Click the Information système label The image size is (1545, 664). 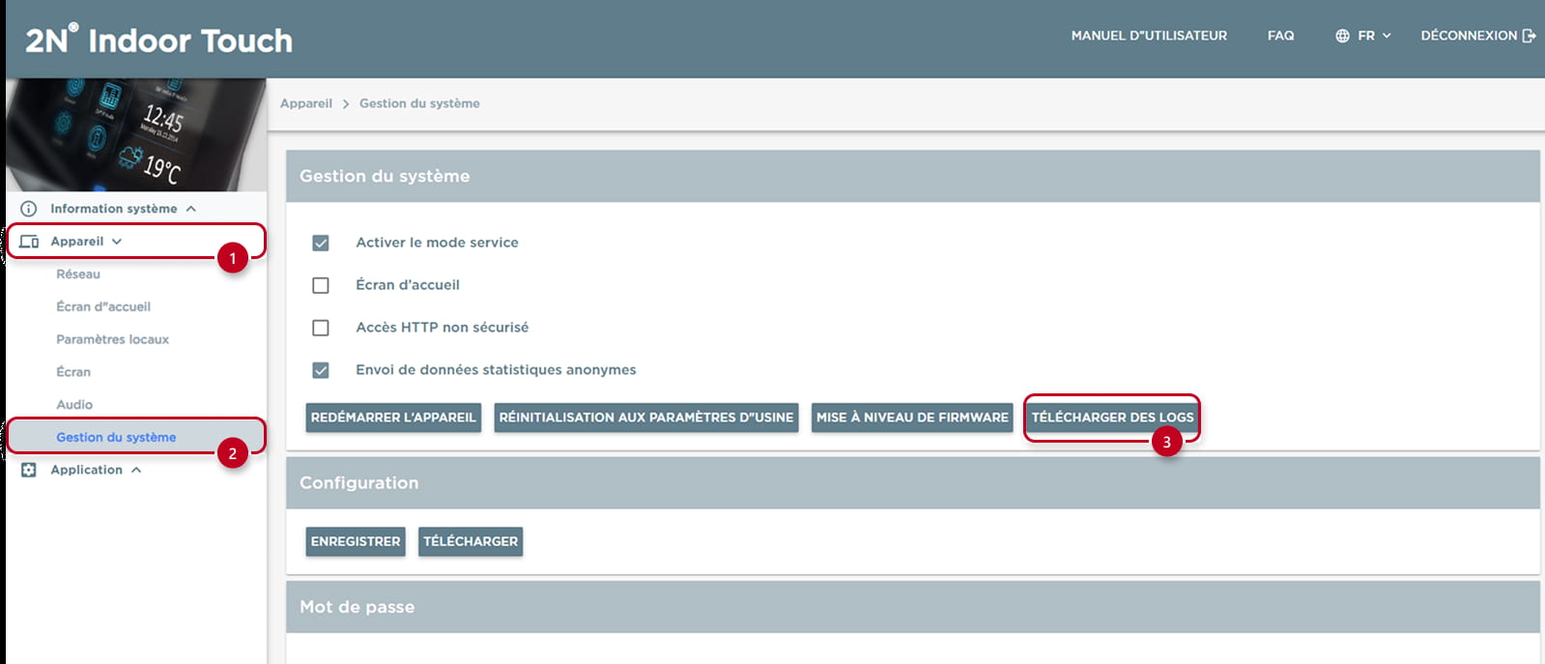click(114, 209)
